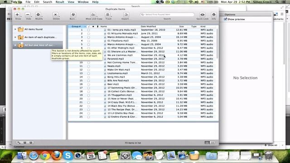Open the Delete dropdown arrow
Image resolution: width=290 pixels, height=163 pixels.
[x=59, y=17]
